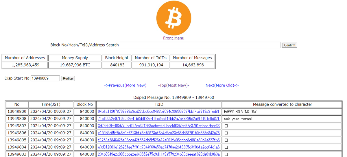This screenshot has width=347, height=157.
Task: Click the 'Time(JST)' column header
Action: [x=51, y=104]
